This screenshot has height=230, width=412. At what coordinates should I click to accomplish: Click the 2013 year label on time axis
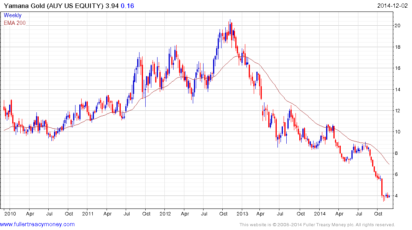[x=242, y=214]
